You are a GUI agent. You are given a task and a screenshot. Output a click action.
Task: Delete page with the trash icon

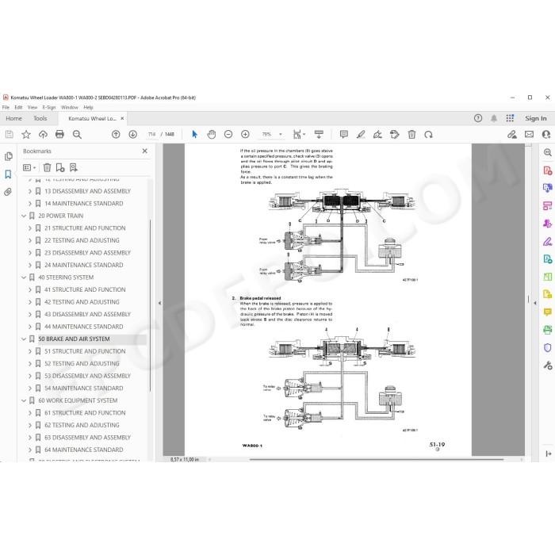(x=411, y=134)
